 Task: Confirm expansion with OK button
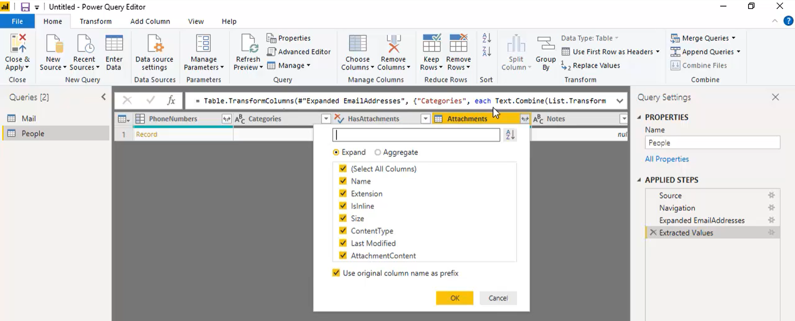point(455,298)
